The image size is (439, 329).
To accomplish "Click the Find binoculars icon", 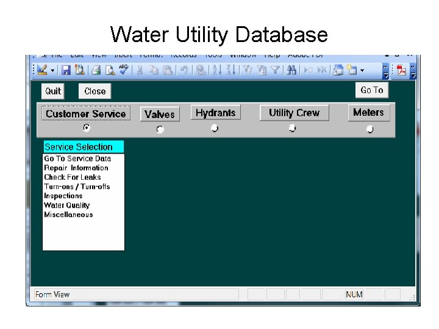I will click(291, 70).
